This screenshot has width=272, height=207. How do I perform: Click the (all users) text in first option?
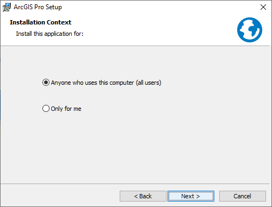coord(149,83)
